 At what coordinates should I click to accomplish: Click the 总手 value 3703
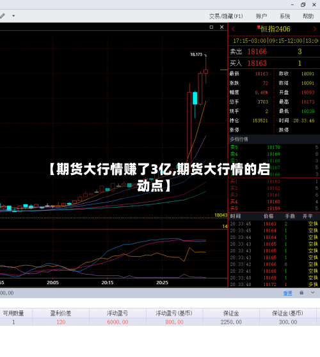pos(263,102)
